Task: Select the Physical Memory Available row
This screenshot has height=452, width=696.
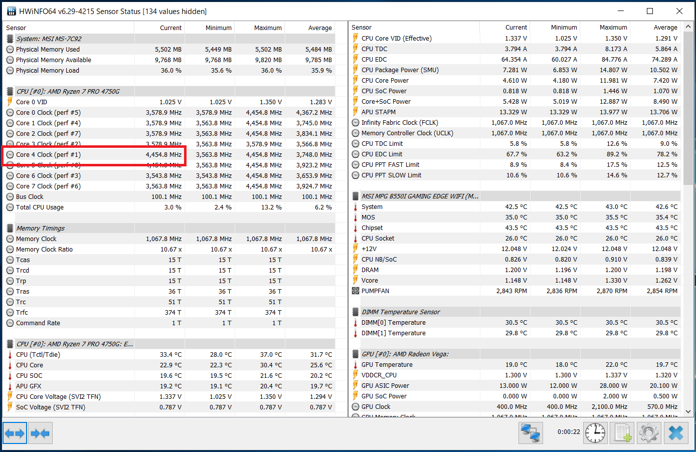Action: click(x=169, y=60)
